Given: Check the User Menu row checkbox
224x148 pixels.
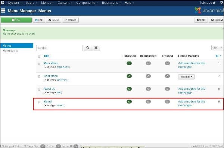Looking at the screenshot, I should tap(39, 76).
